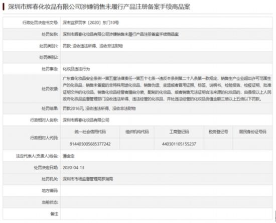
Task: Click the page title 深圳市辉春化妆品有限公司涉嫌销售未履行产品注册备案手续商品案
Action: pos(99,7)
